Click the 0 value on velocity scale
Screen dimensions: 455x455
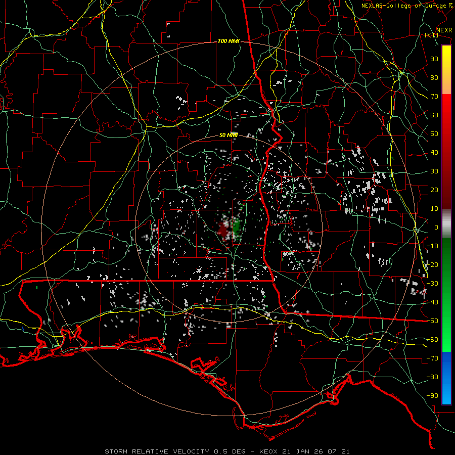pos(436,227)
